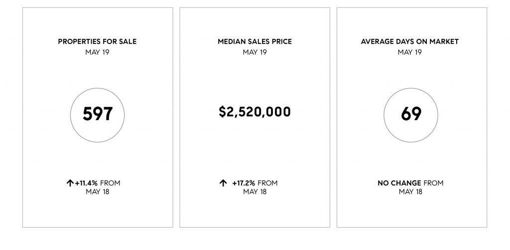Screen dimensions: 510x250
Task: Select the Average Days On Market card
Action: click(x=412, y=118)
